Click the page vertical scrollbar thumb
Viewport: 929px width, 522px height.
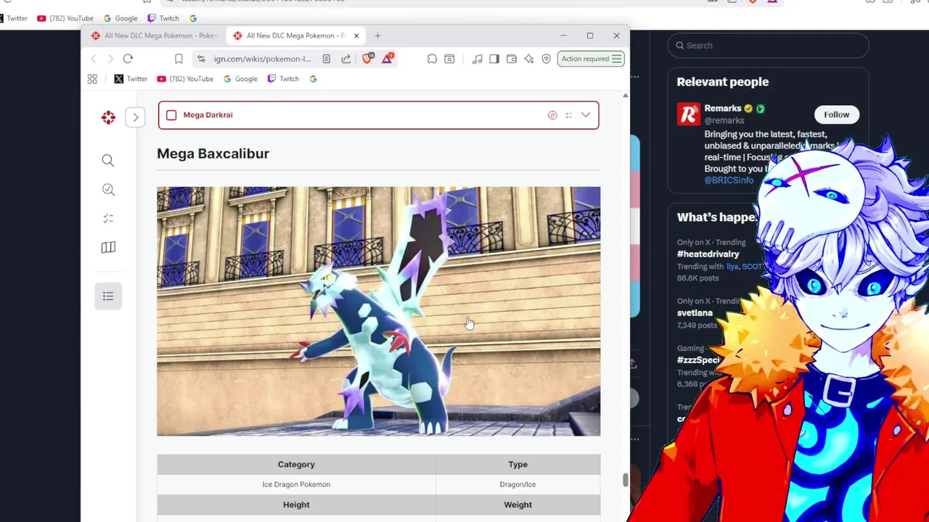[x=625, y=480]
